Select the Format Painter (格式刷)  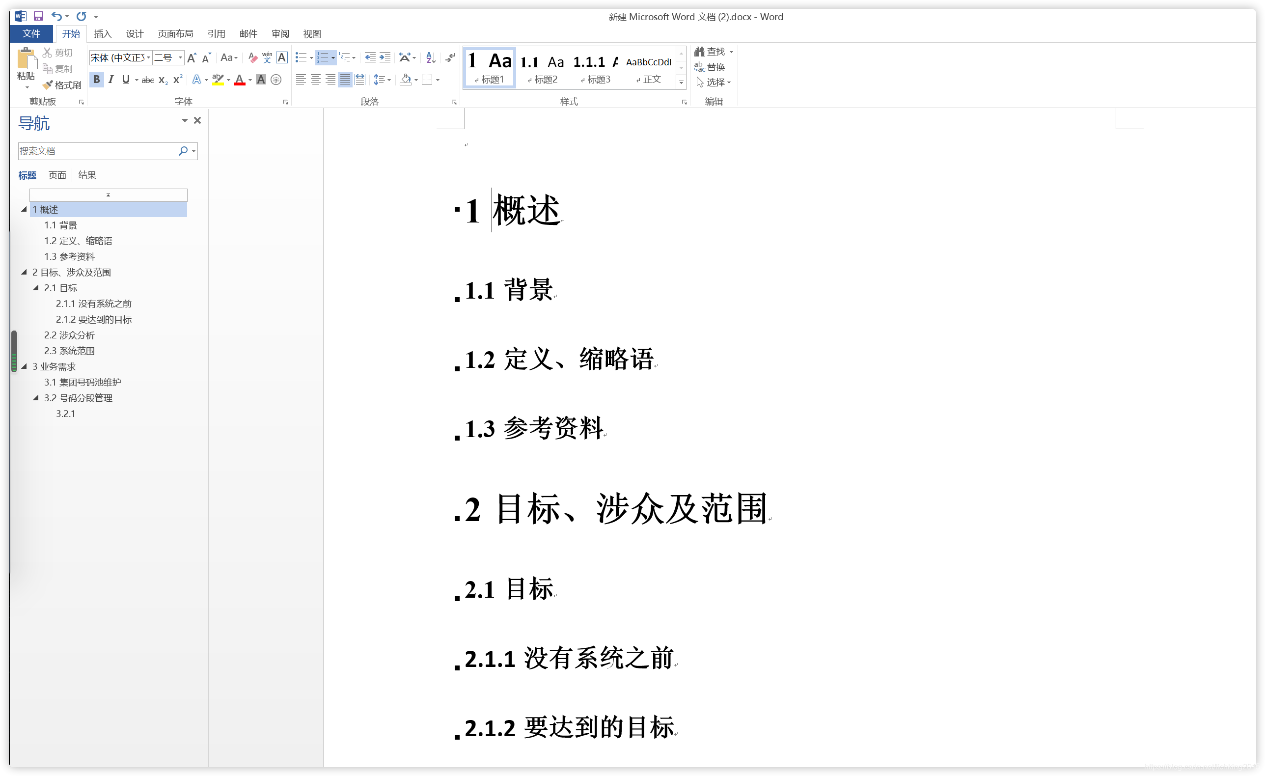point(62,85)
